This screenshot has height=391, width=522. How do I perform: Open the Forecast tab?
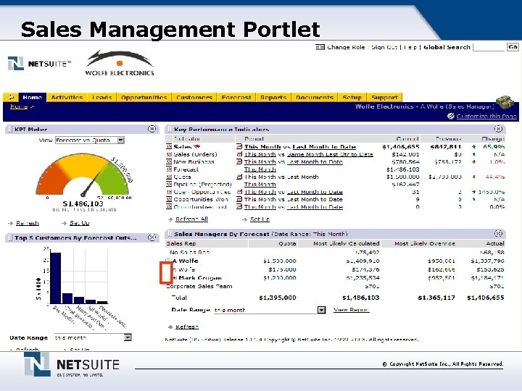[x=236, y=97]
